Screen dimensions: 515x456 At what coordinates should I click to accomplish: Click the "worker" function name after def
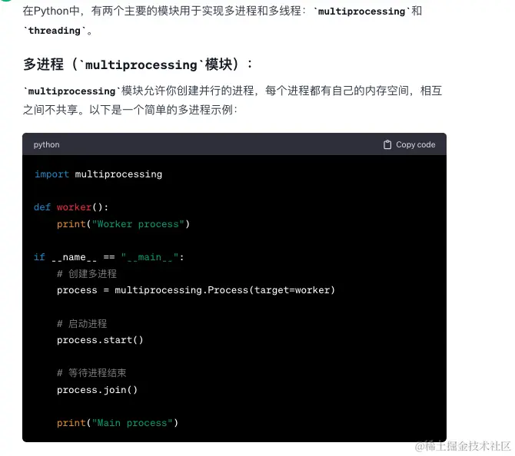[x=74, y=207]
